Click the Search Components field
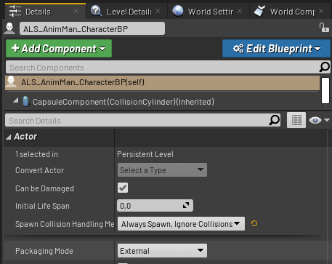The width and height of the screenshot is (332, 264). [x=162, y=68]
